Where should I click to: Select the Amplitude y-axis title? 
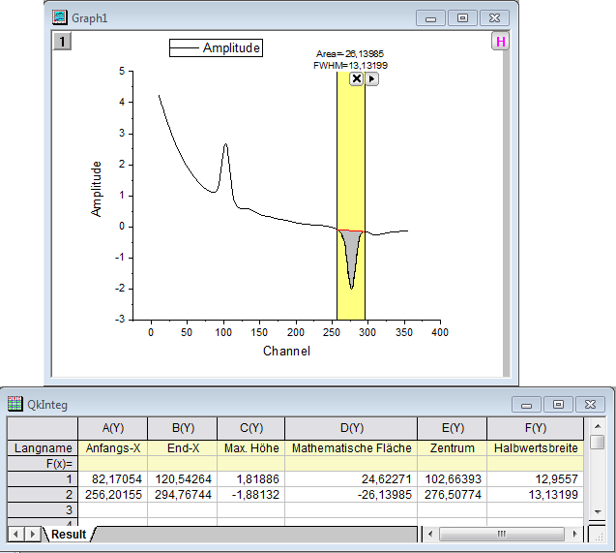(96, 189)
